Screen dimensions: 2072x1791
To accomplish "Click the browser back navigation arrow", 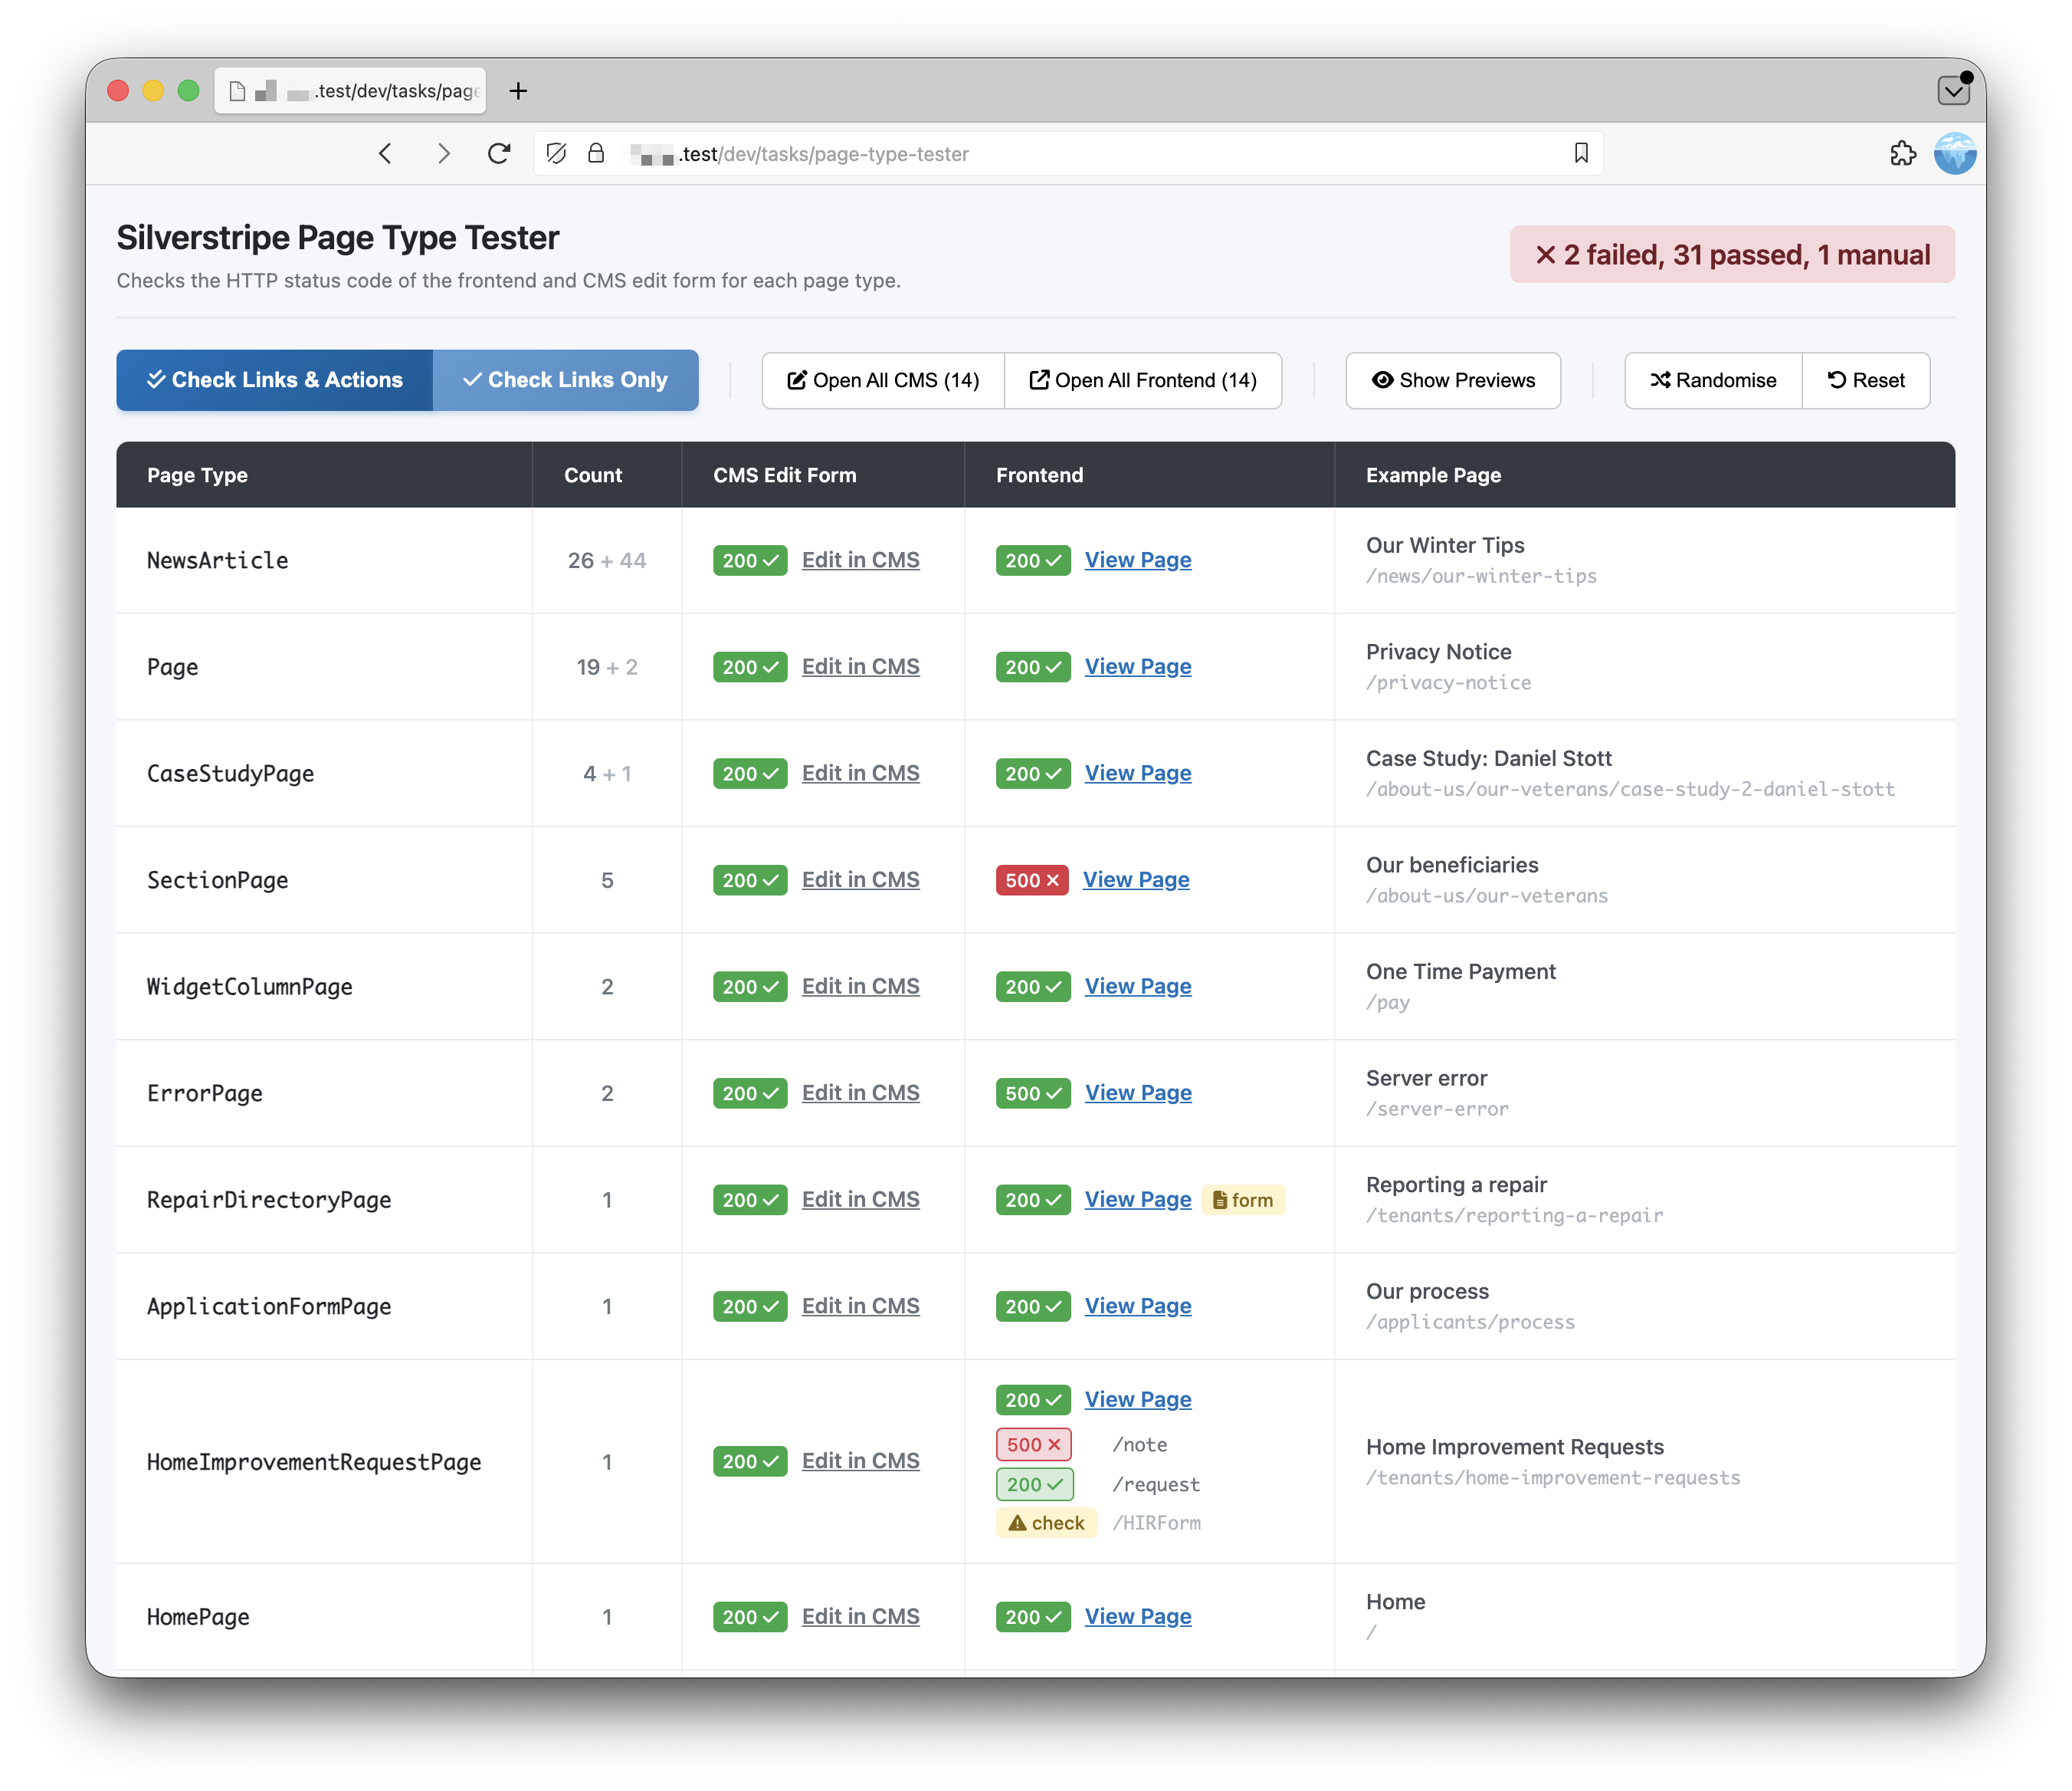I will tap(385, 153).
